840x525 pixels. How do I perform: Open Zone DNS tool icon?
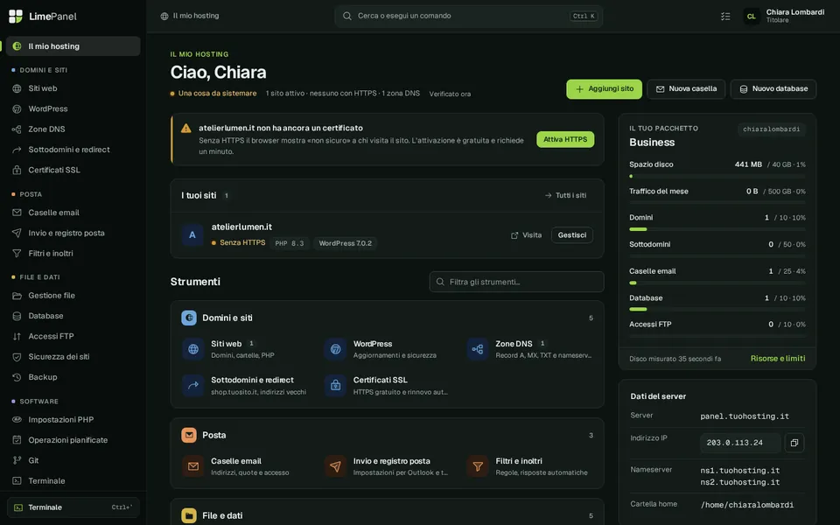[478, 349]
